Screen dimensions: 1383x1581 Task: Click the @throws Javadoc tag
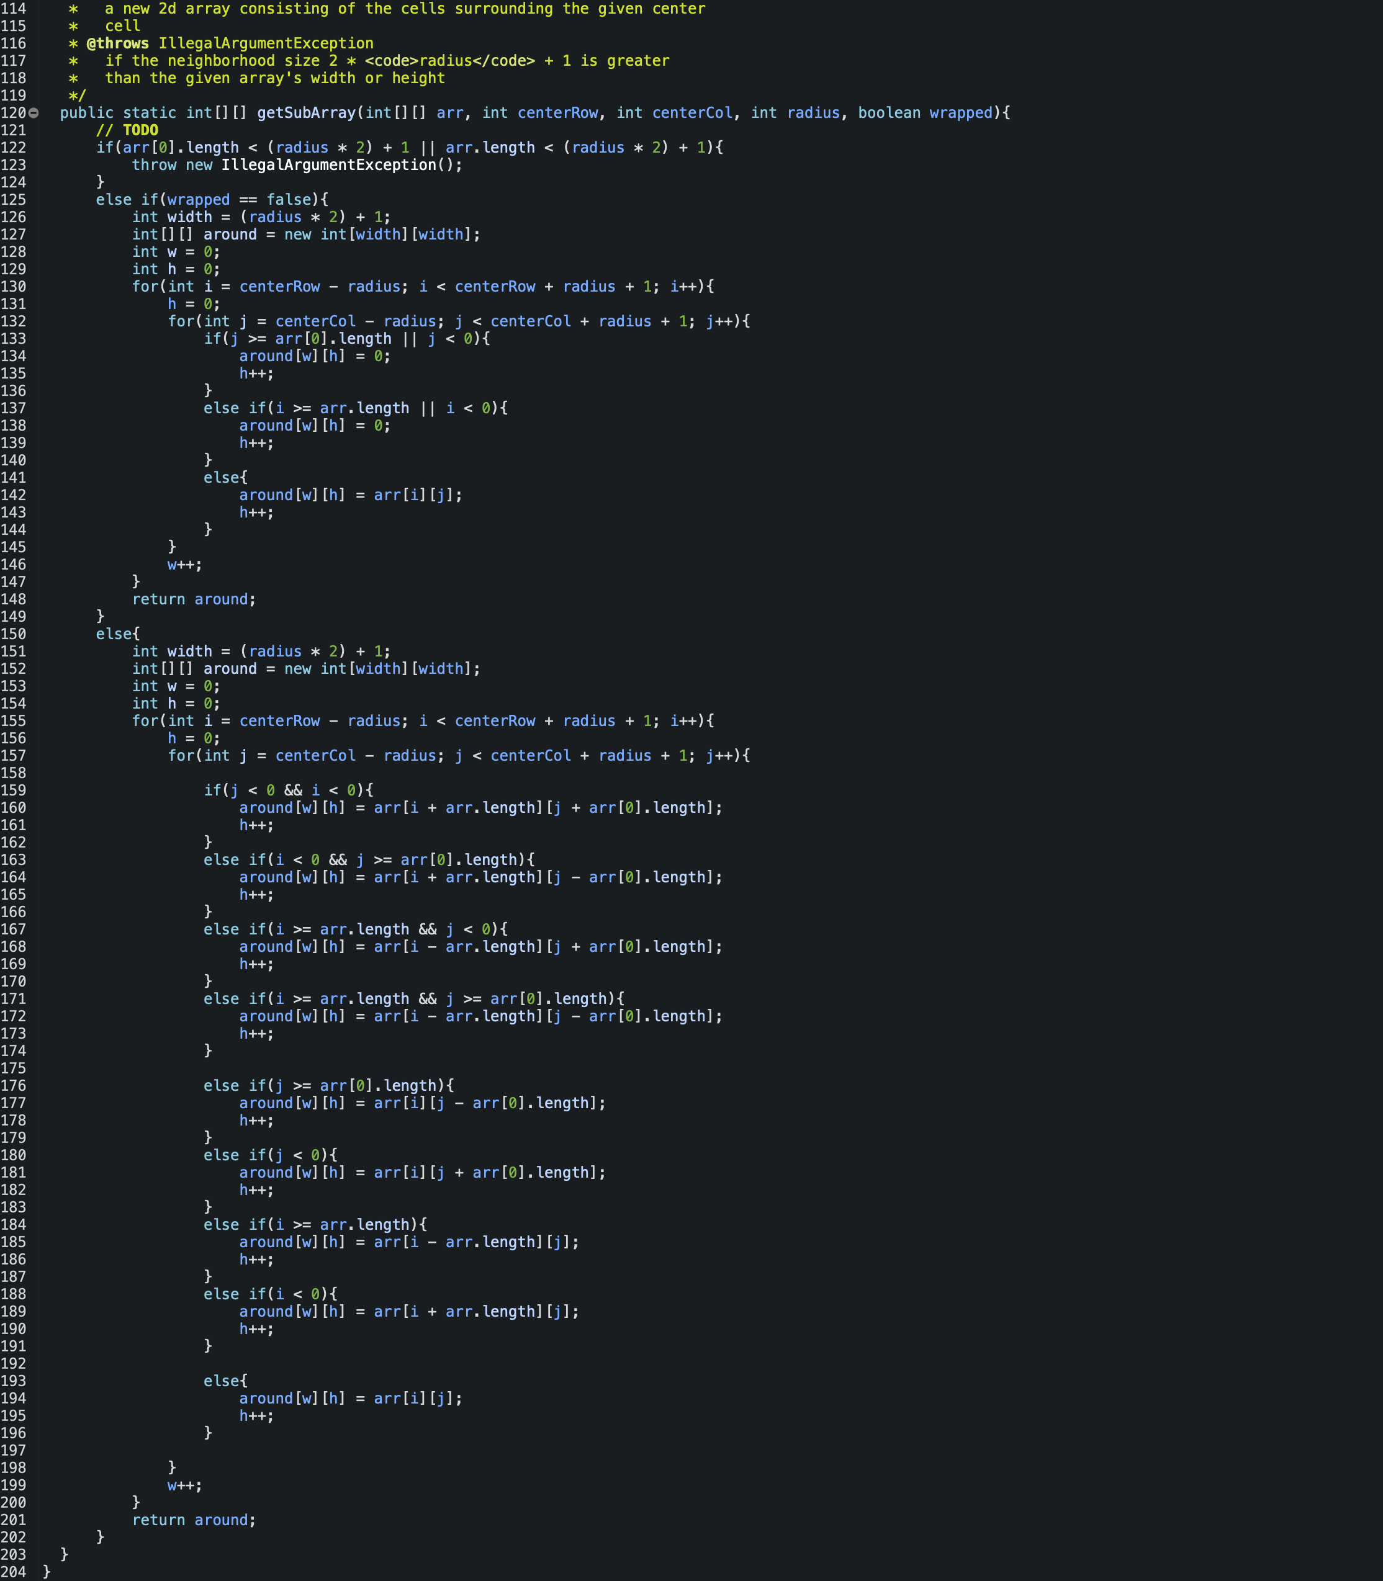(x=118, y=43)
